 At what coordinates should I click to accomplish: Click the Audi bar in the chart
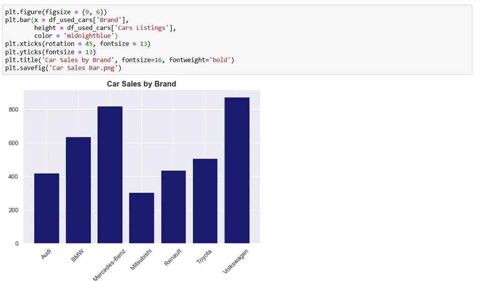tap(46, 208)
